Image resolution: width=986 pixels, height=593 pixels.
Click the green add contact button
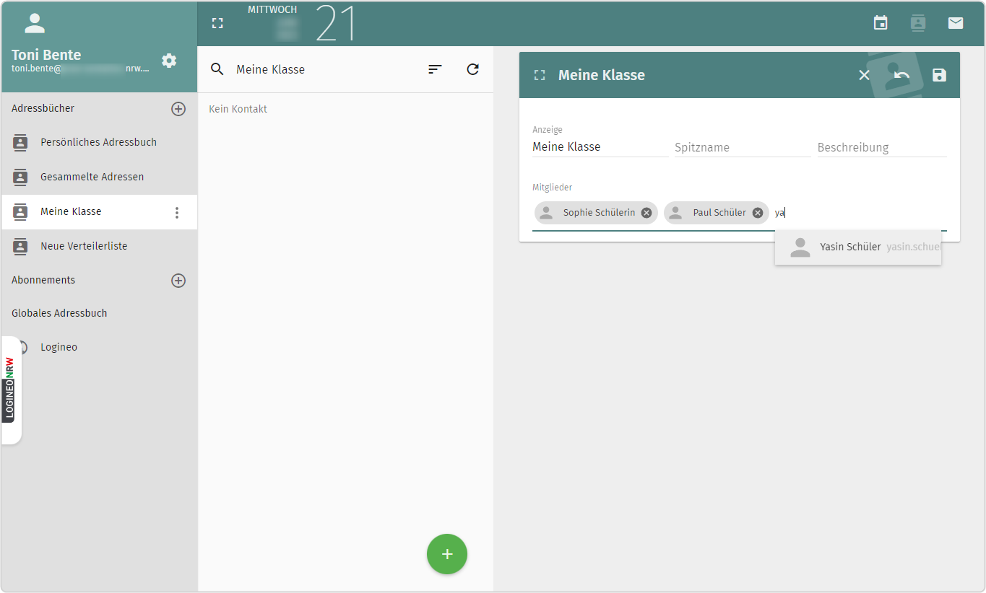(x=447, y=554)
